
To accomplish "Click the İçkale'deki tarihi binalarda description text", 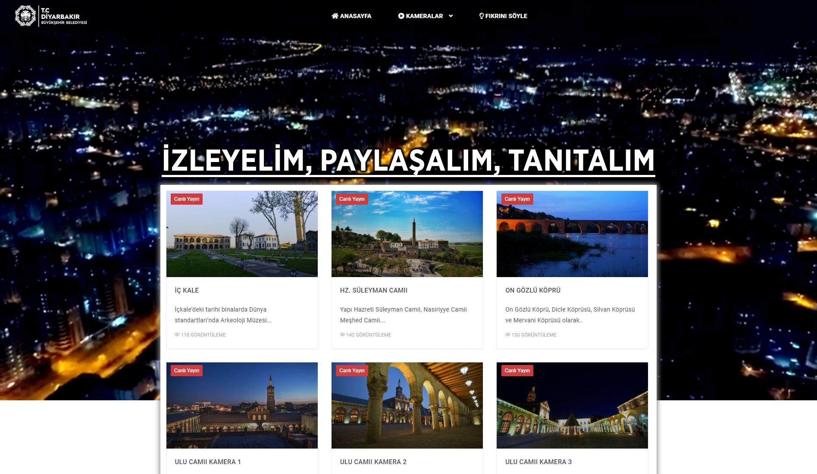I will (223, 315).
